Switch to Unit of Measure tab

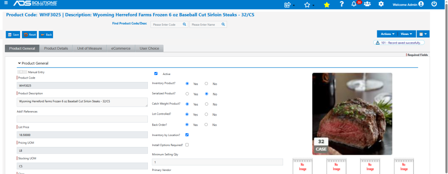[89, 48]
